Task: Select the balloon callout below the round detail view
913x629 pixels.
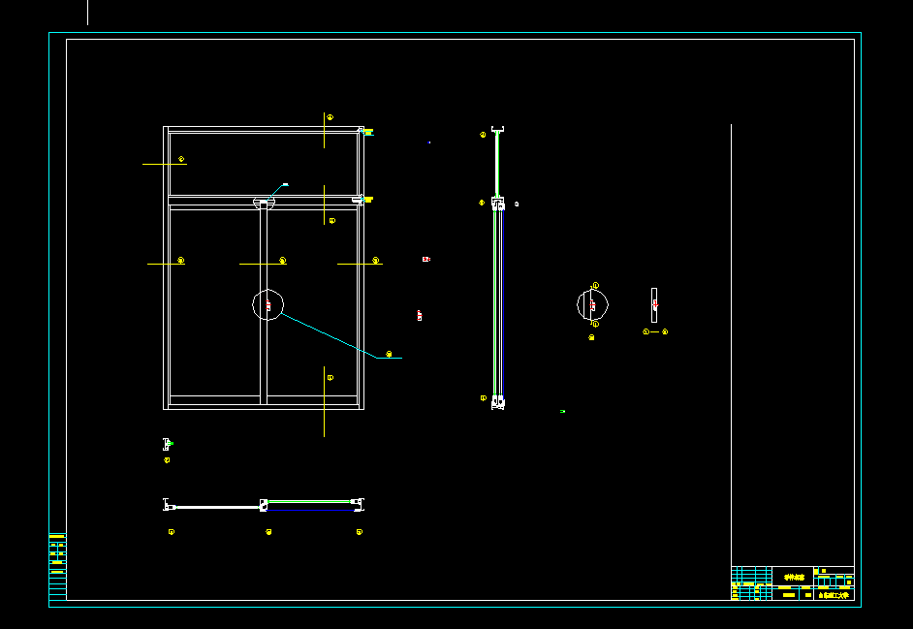Action: [590, 337]
